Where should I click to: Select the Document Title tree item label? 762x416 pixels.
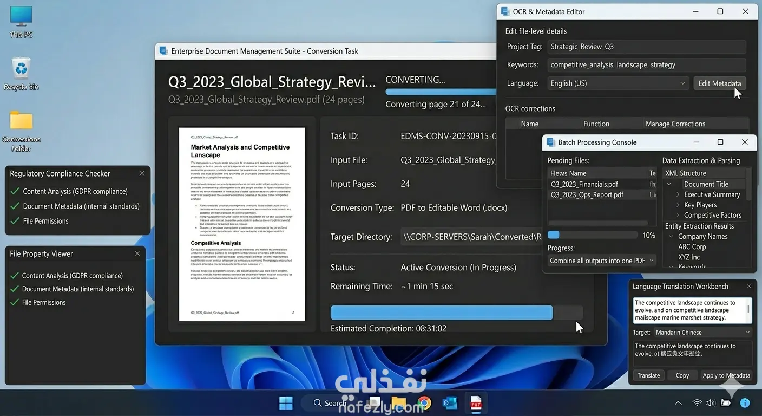pyautogui.click(x=706, y=184)
